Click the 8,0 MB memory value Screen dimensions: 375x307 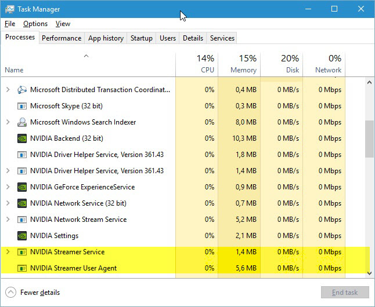246,122
